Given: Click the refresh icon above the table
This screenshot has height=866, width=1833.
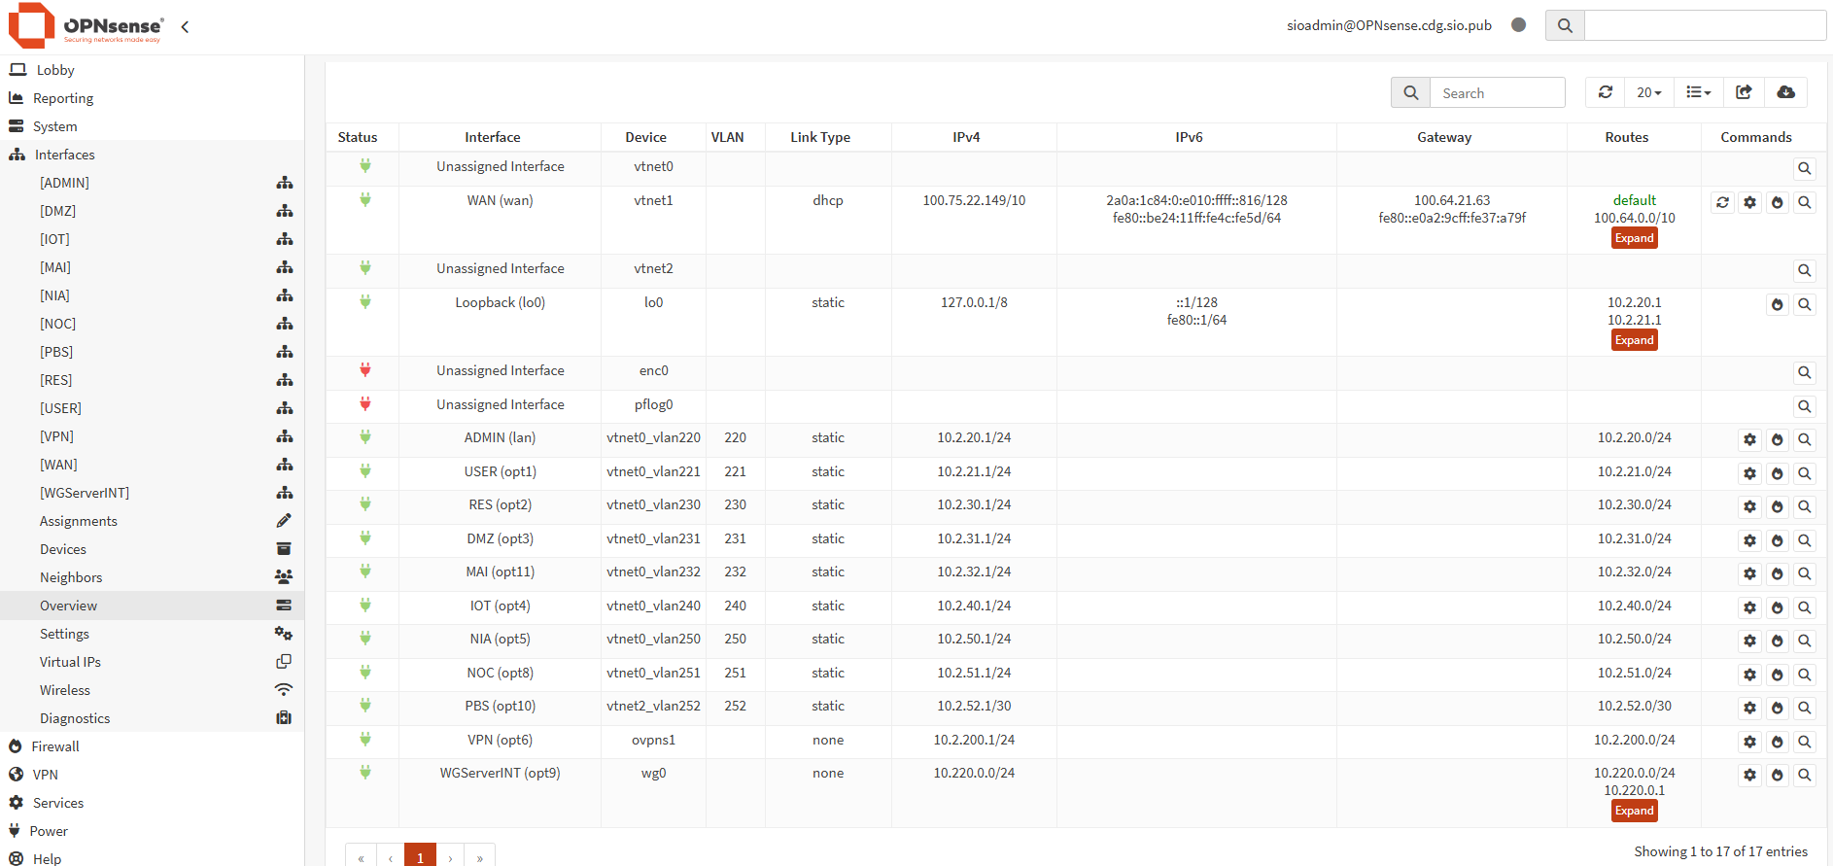Looking at the screenshot, I should (1606, 92).
